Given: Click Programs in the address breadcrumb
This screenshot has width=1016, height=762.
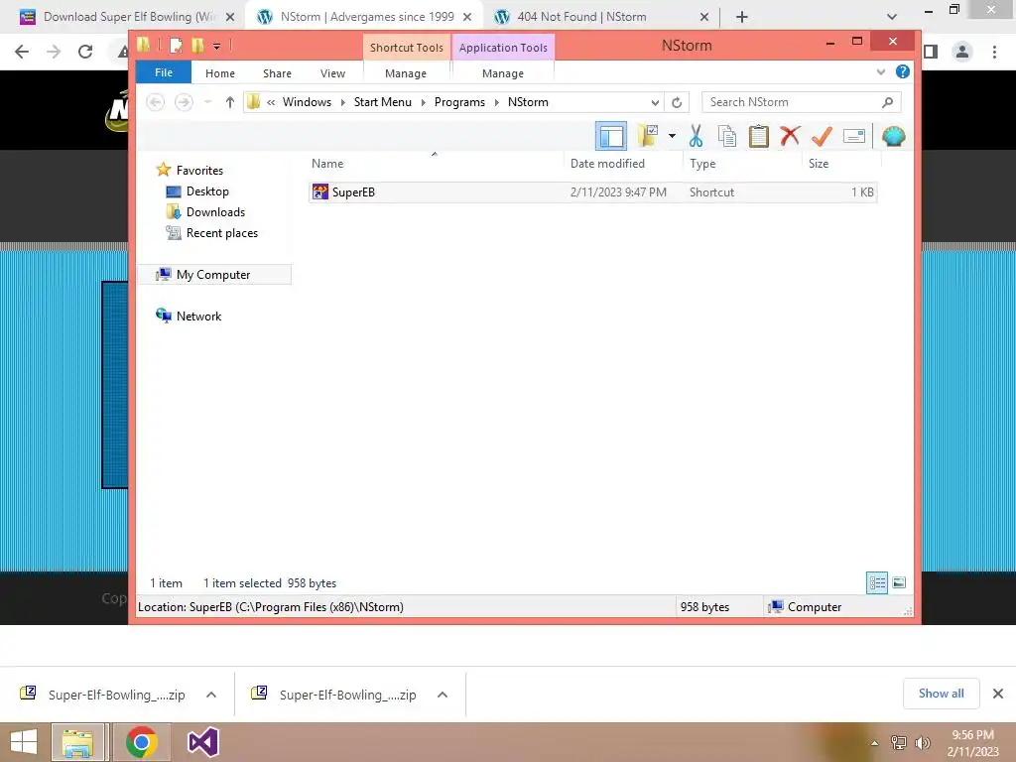Looking at the screenshot, I should point(459,102).
